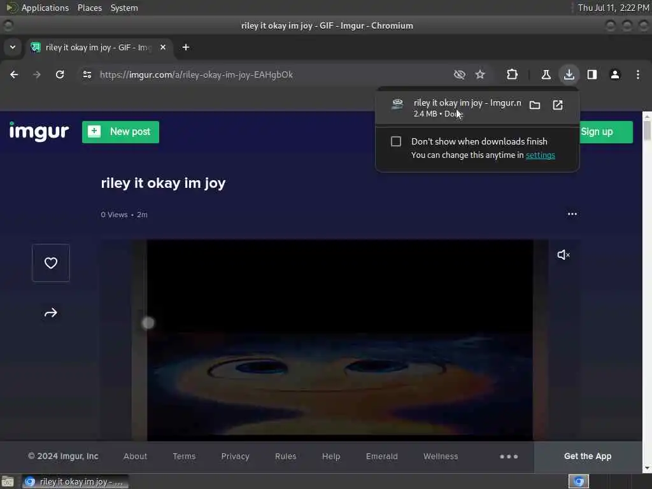Open the Terms footer link
This screenshot has height=489, width=652.
click(184, 456)
